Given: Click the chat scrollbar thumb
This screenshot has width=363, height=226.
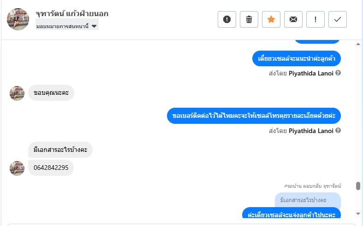Looking at the screenshot, I should pos(358,186).
